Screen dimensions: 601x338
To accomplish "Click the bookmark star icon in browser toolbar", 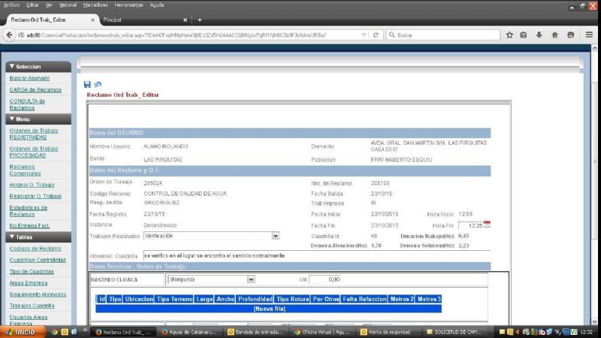I will (509, 35).
